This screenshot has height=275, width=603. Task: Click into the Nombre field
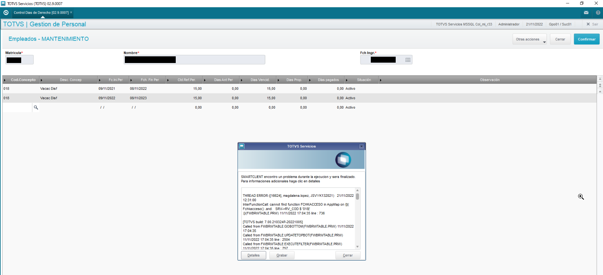click(194, 60)
